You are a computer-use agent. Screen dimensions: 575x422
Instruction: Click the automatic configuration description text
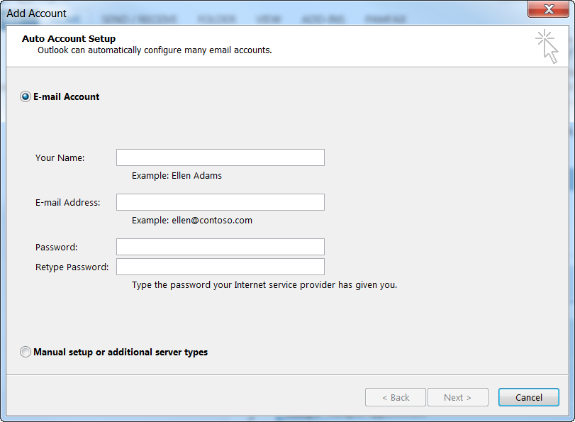coord(155,50)
